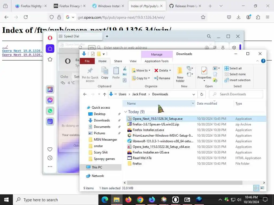Switch to Release Prism Launcher tab

pos(185,6)
